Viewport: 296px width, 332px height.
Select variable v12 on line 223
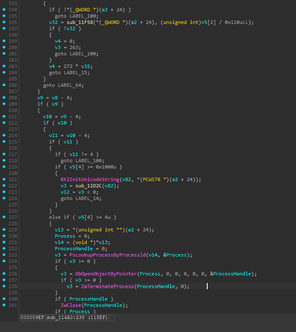point(65,192)
